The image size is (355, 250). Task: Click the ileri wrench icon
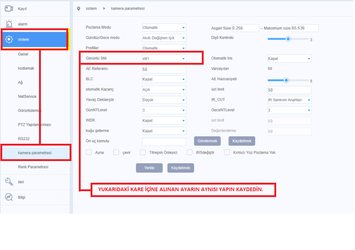click(9, 182)
